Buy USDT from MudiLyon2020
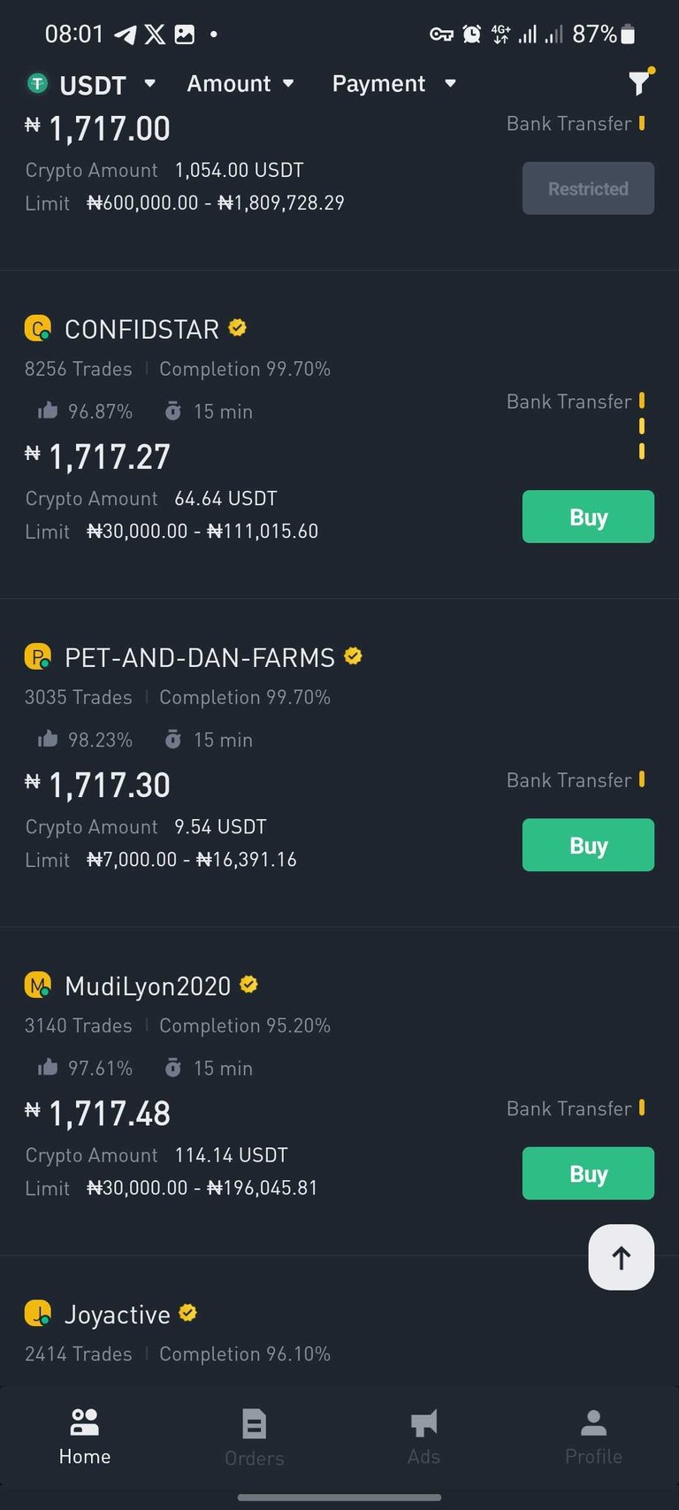This screenshot has width=679, height=1510. (588, 1173)
